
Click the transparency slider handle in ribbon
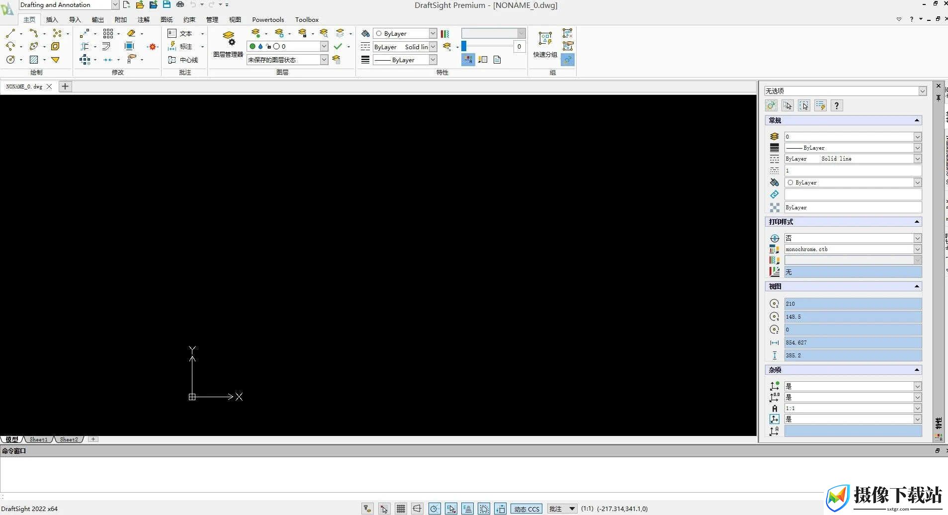pos(464,46)
